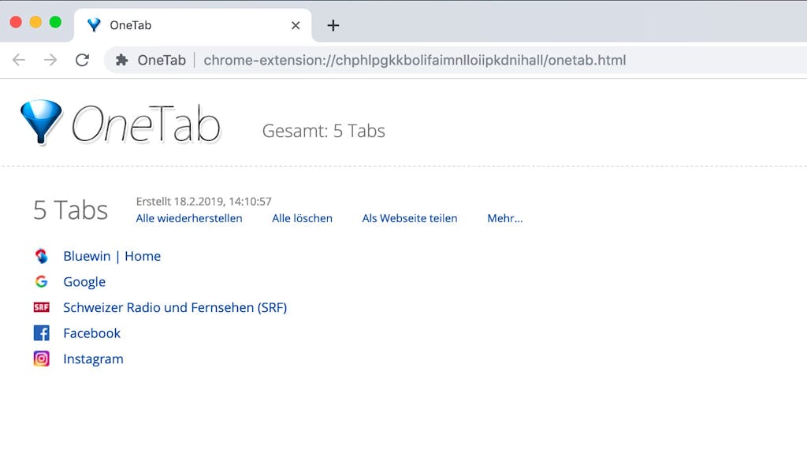807x453 pixels.
Task: Go back in browser history
Action: pyautogui.click(x=19, y=60)
